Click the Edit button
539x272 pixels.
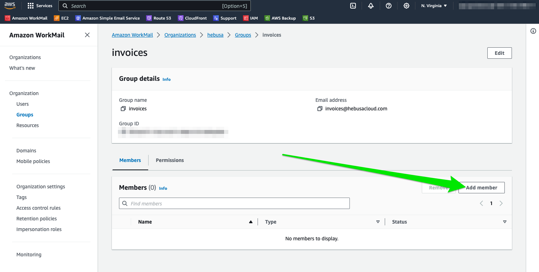click(499, 53)
